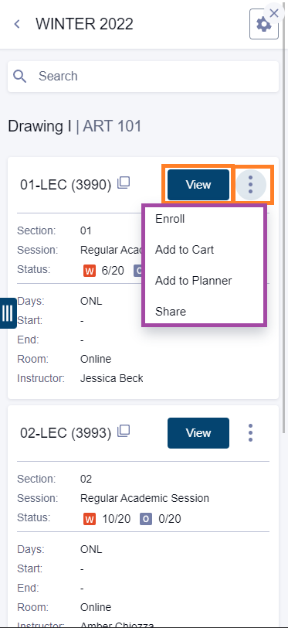Go back using the left chevron
The image size is (288, 628).
point(17,24)
